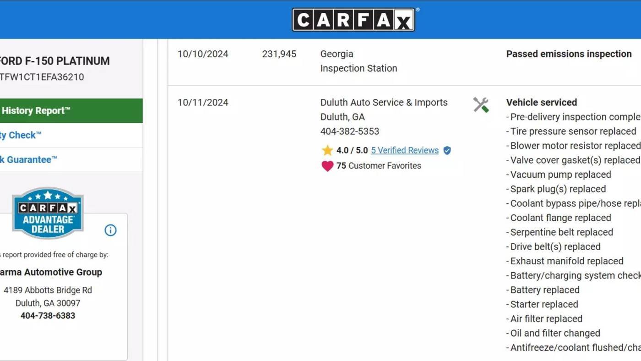Image resolution: width=641 pixels, height=361 pixels.
Task: Open the History Report tab
Action: tap(71, 110)
